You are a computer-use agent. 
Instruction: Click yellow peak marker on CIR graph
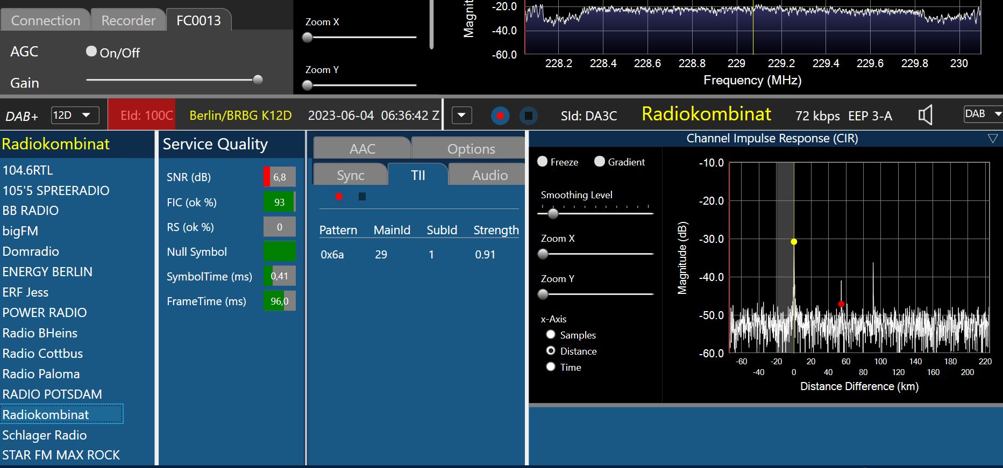pyautogui.click(x=794, y=242)
